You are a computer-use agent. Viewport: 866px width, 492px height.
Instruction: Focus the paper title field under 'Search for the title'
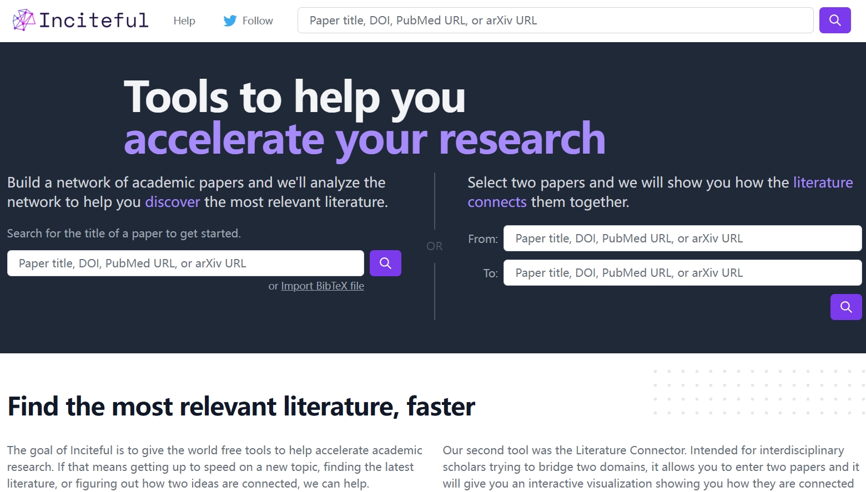click(x=185, y=263)
